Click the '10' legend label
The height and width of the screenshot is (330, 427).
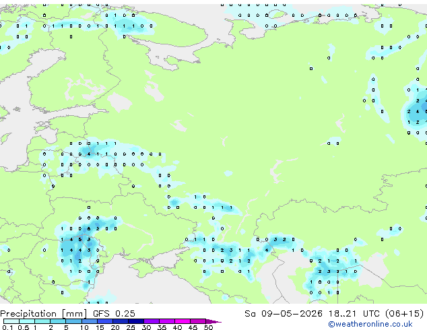point(84,327)
